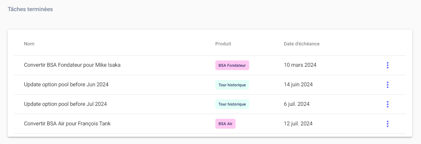Screen dimensions: 421x144
Task: Click the Tâches terminées section heading
Action: coord(30,9)
